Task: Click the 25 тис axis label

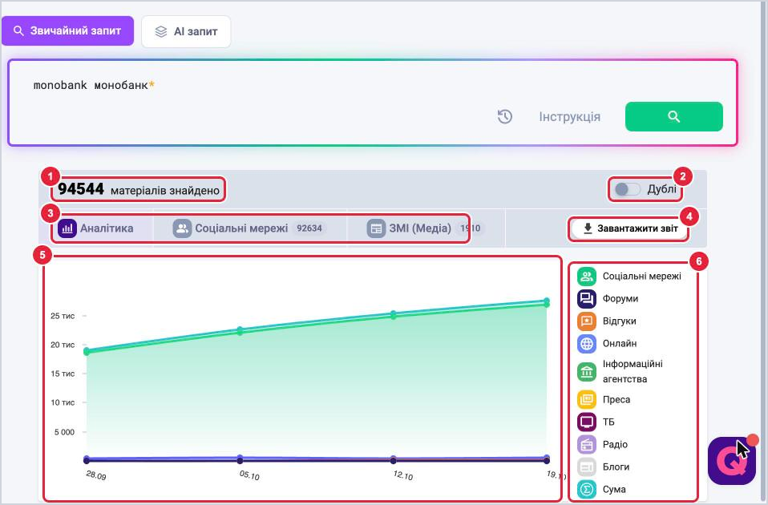Action: (63, 316)
